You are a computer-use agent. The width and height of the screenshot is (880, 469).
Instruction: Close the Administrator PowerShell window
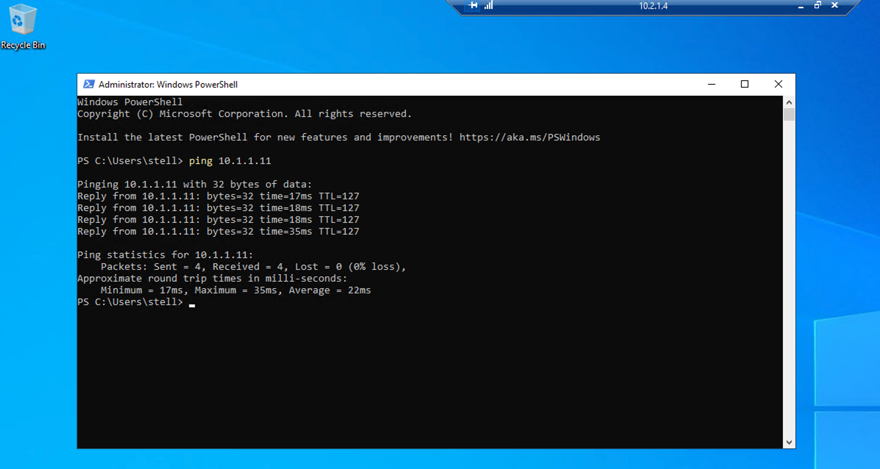778,84
